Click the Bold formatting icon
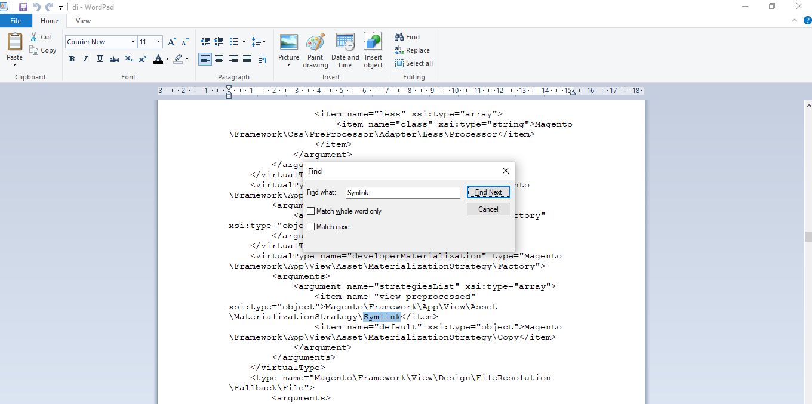812x404 pixels. pyautogui.click(x=72, y=59)
